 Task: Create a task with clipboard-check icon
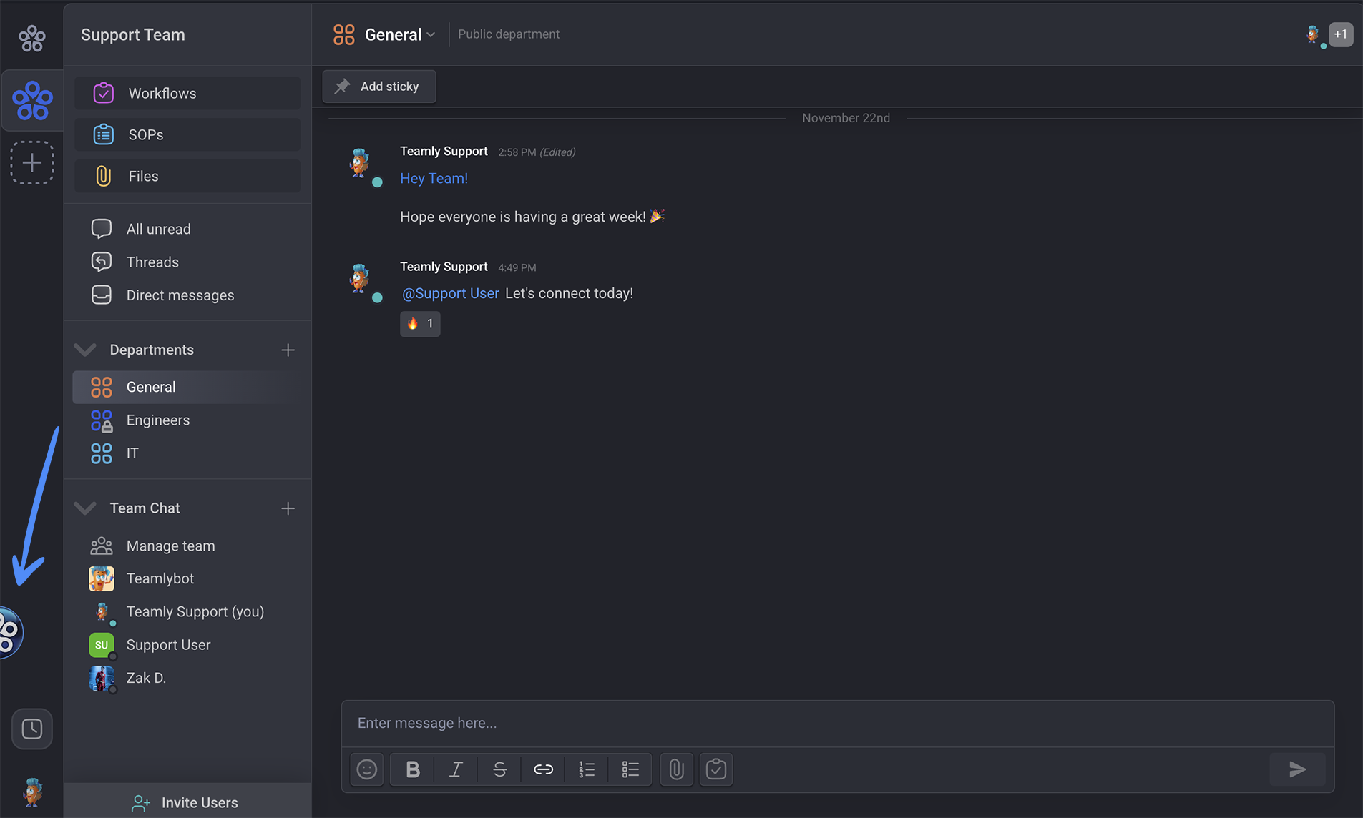716,769
